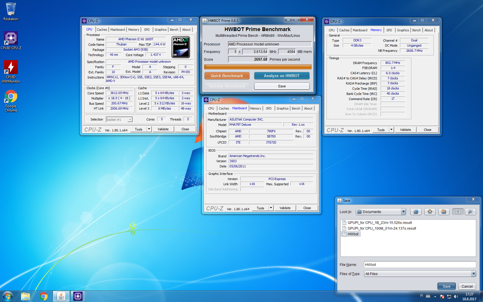Open File Explorer from the taskbar
483x302 pixels.
pyautogui.click(x=26, y=296)
